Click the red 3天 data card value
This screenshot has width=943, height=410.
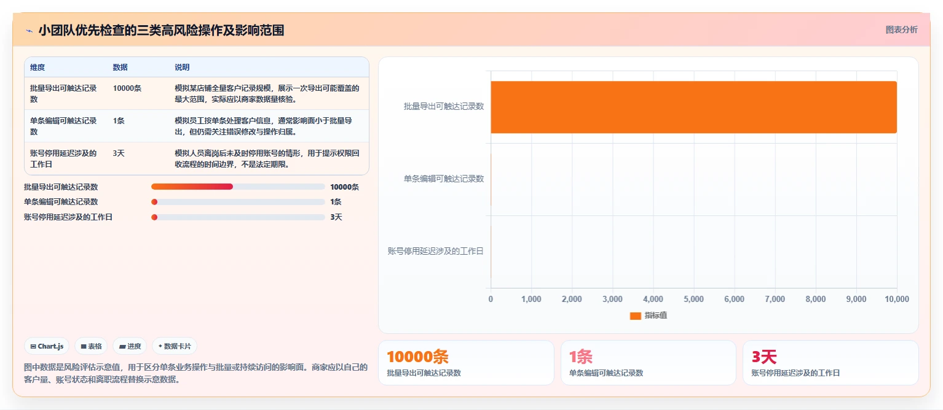(x=764, y=357)
